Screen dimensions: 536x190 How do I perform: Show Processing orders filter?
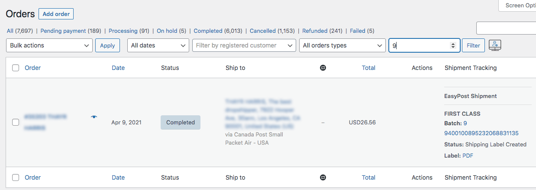123,31
